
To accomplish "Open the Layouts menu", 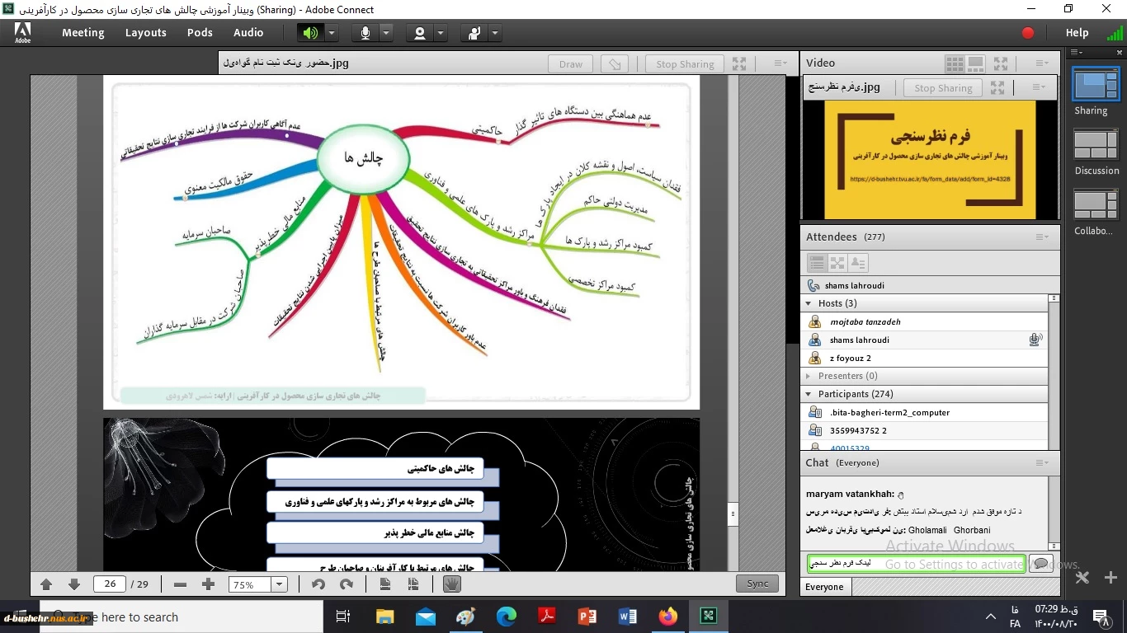I will [146, 33].
